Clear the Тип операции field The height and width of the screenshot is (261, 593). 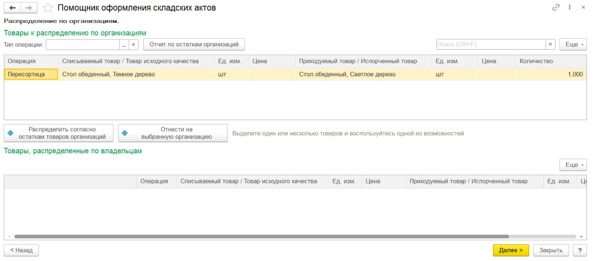point(134,44)
